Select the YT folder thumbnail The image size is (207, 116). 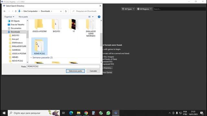tap(73, 26)
